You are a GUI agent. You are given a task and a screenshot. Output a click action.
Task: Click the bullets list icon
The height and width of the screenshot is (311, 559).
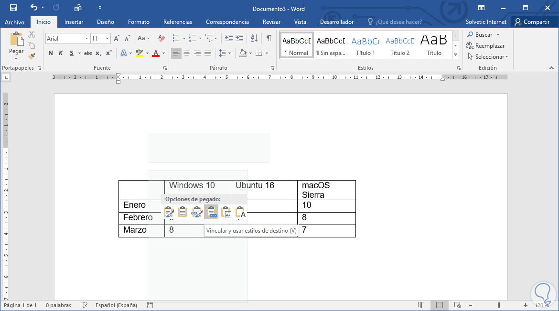176,38
